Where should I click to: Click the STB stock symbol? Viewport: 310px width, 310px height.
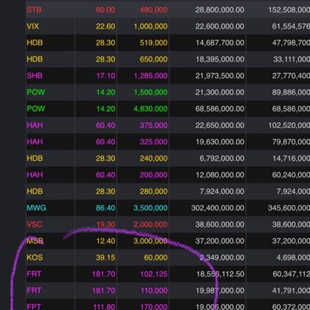[x=34, y=10]
